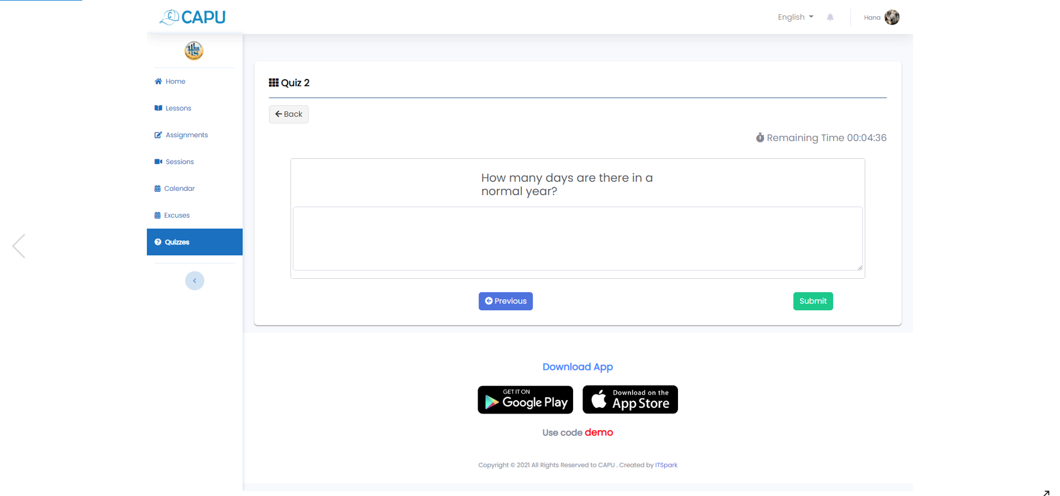
Task: Click the school emblem in sidebar
Action: tap(194, 51)
